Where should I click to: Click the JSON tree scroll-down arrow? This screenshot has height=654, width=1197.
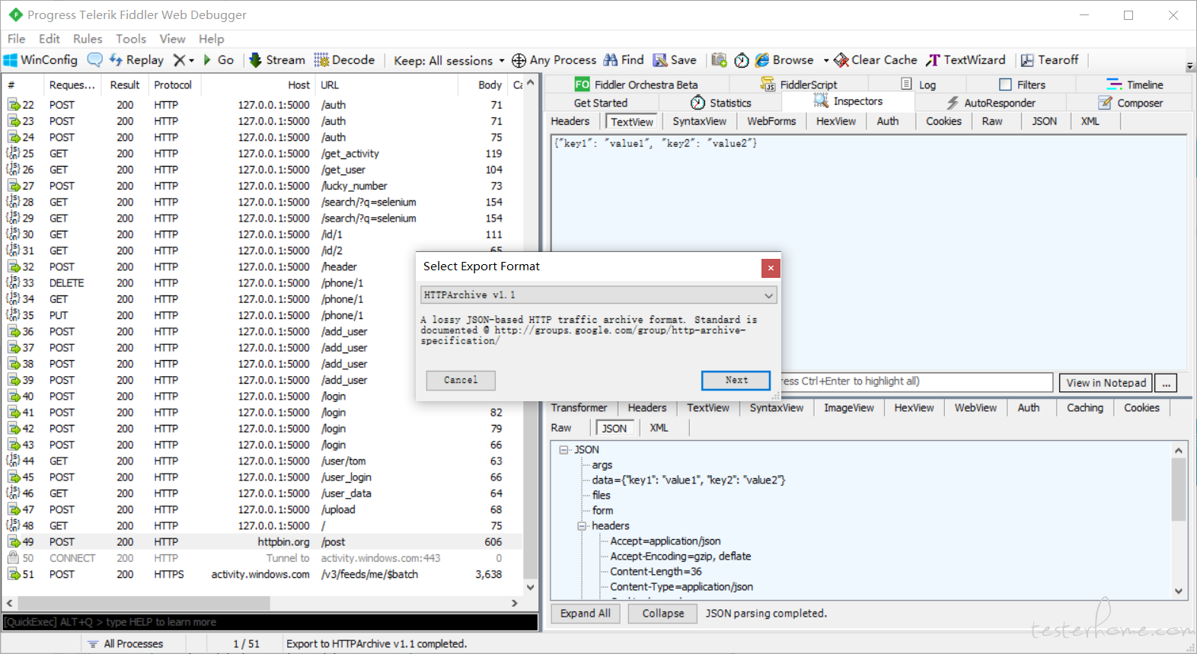[1179, 591]
